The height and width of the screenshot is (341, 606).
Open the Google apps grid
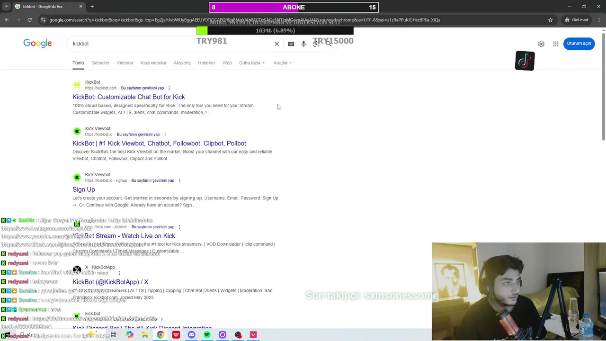coord(556,44)
